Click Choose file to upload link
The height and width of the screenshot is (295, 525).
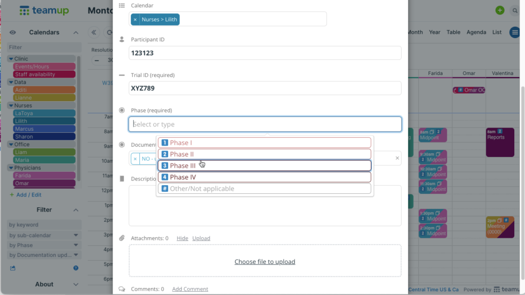(x=265, y=262)
